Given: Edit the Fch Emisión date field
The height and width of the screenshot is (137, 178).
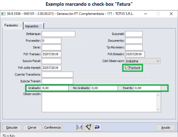Looking at the screenshot, I should coord(135,54).
